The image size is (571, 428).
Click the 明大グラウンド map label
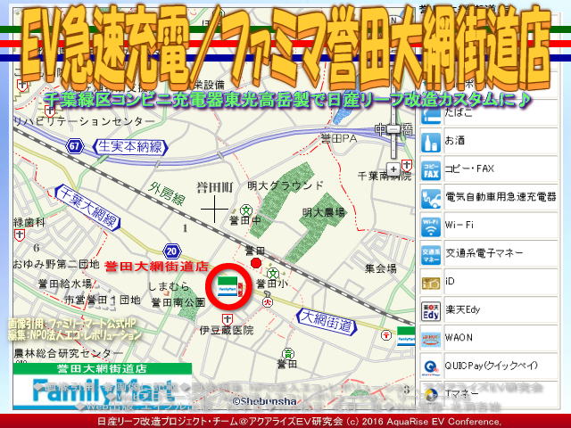coord(285,185)
